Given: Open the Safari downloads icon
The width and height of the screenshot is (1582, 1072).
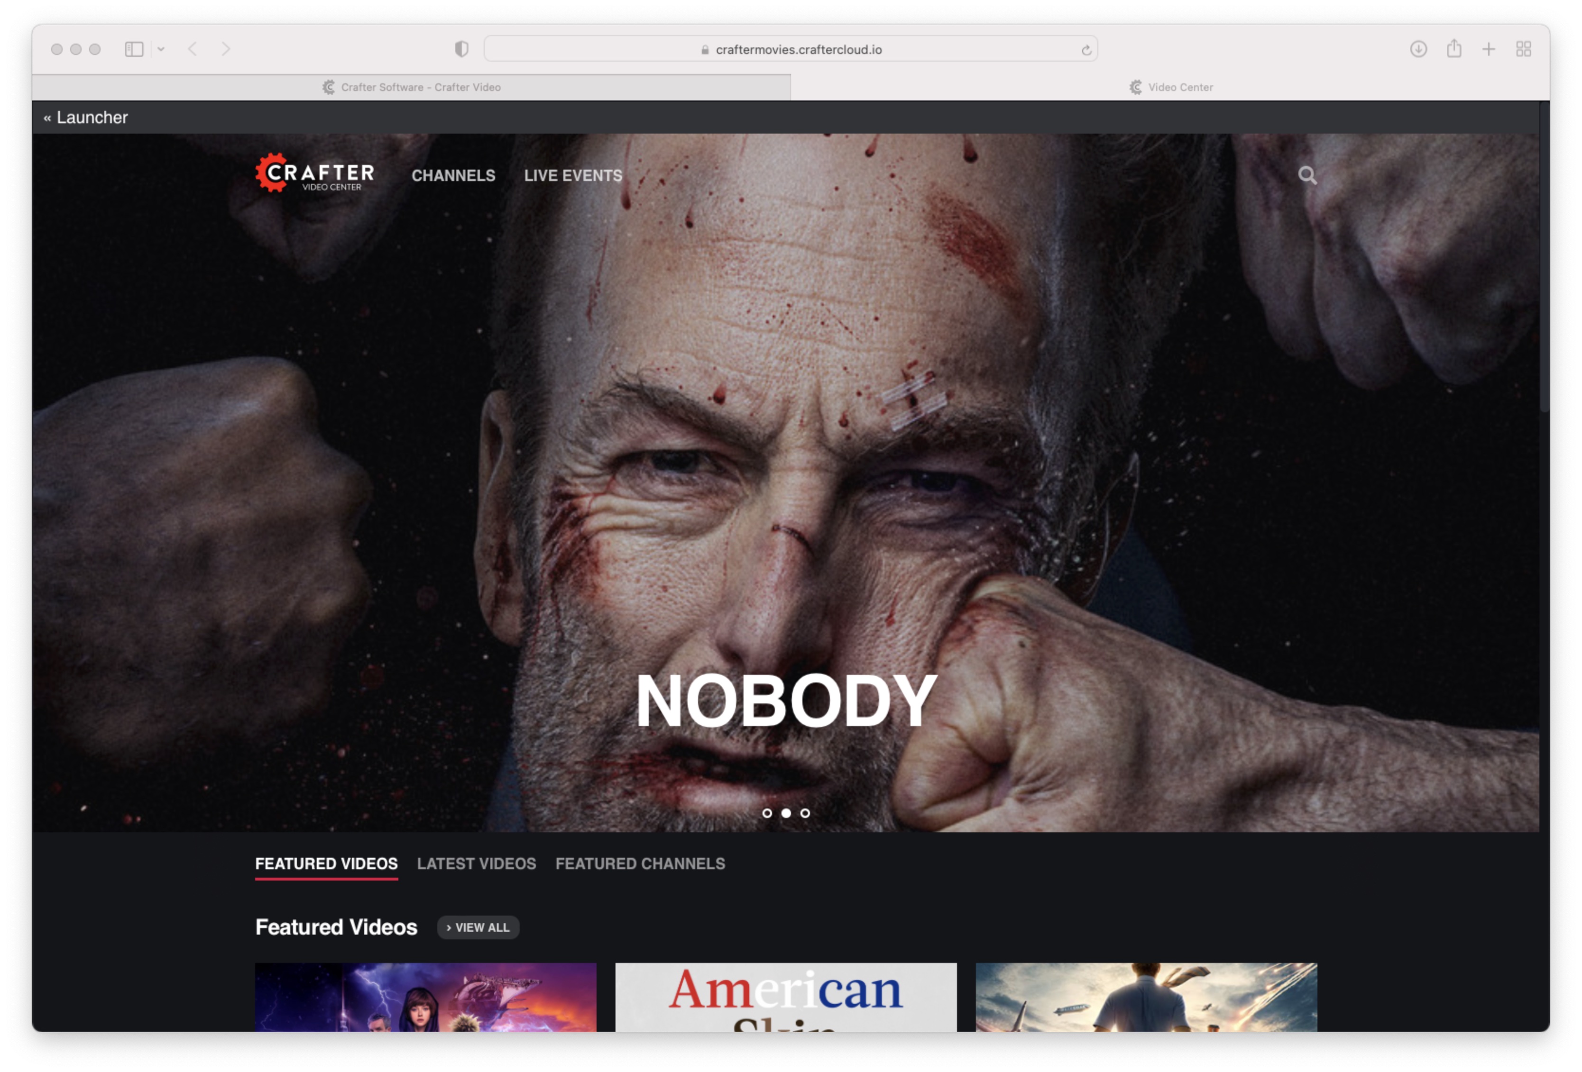Looking at the screenshot, I should tap(1418, 49).
